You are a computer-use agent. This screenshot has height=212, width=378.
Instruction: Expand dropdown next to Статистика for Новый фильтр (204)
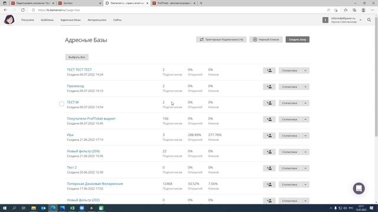tap(305, 152)
